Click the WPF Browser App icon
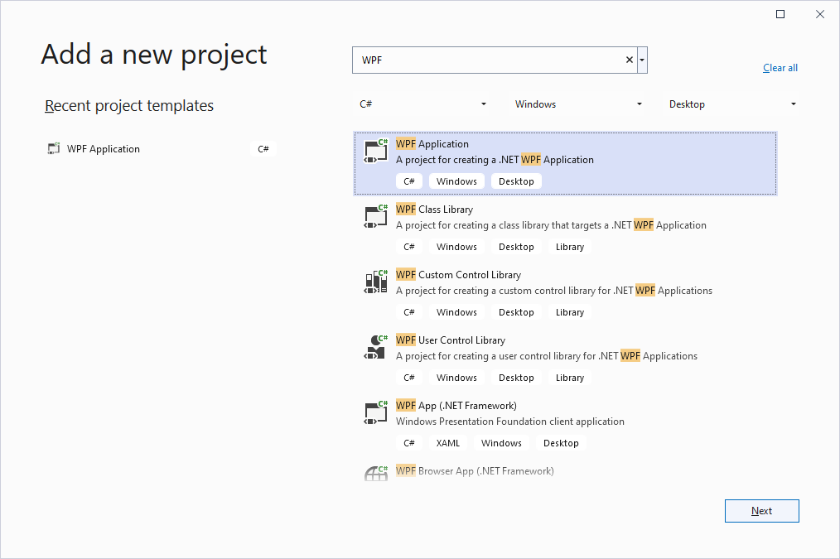The height and width of the screenshot is (559, 840). point(376,473)
